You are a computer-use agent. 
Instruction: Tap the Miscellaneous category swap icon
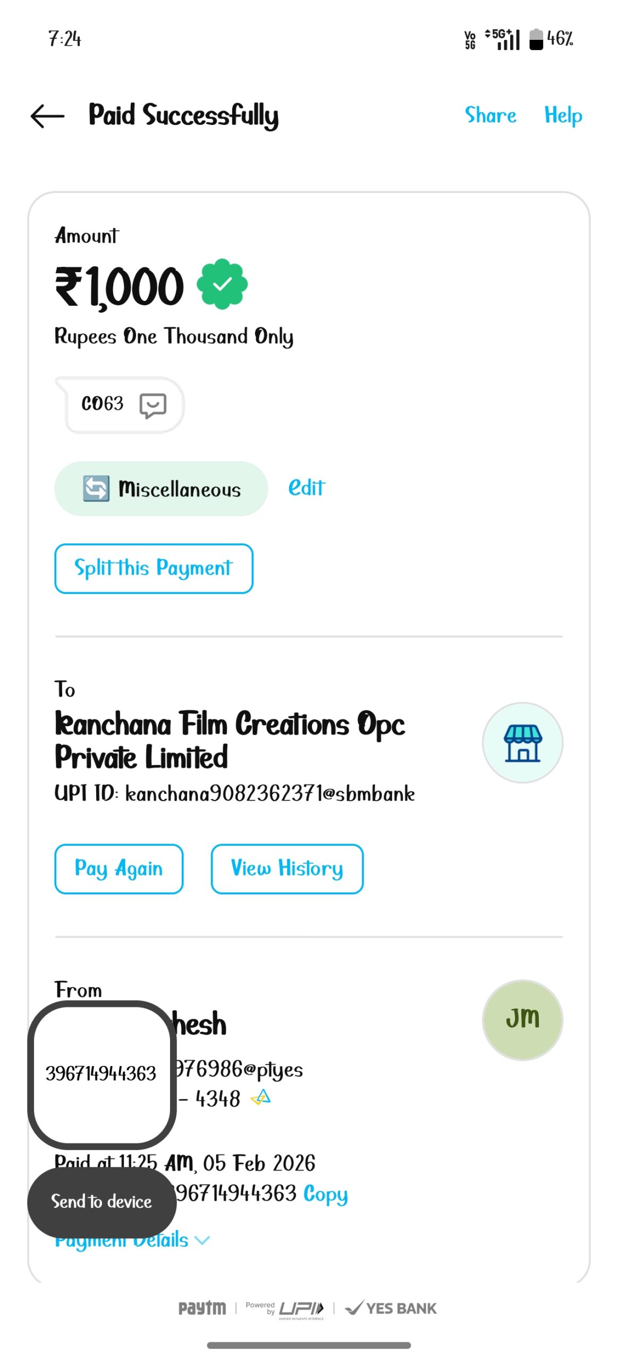coord(96,488)
